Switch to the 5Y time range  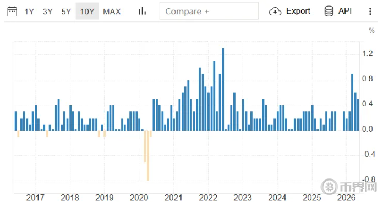(66, 12)
